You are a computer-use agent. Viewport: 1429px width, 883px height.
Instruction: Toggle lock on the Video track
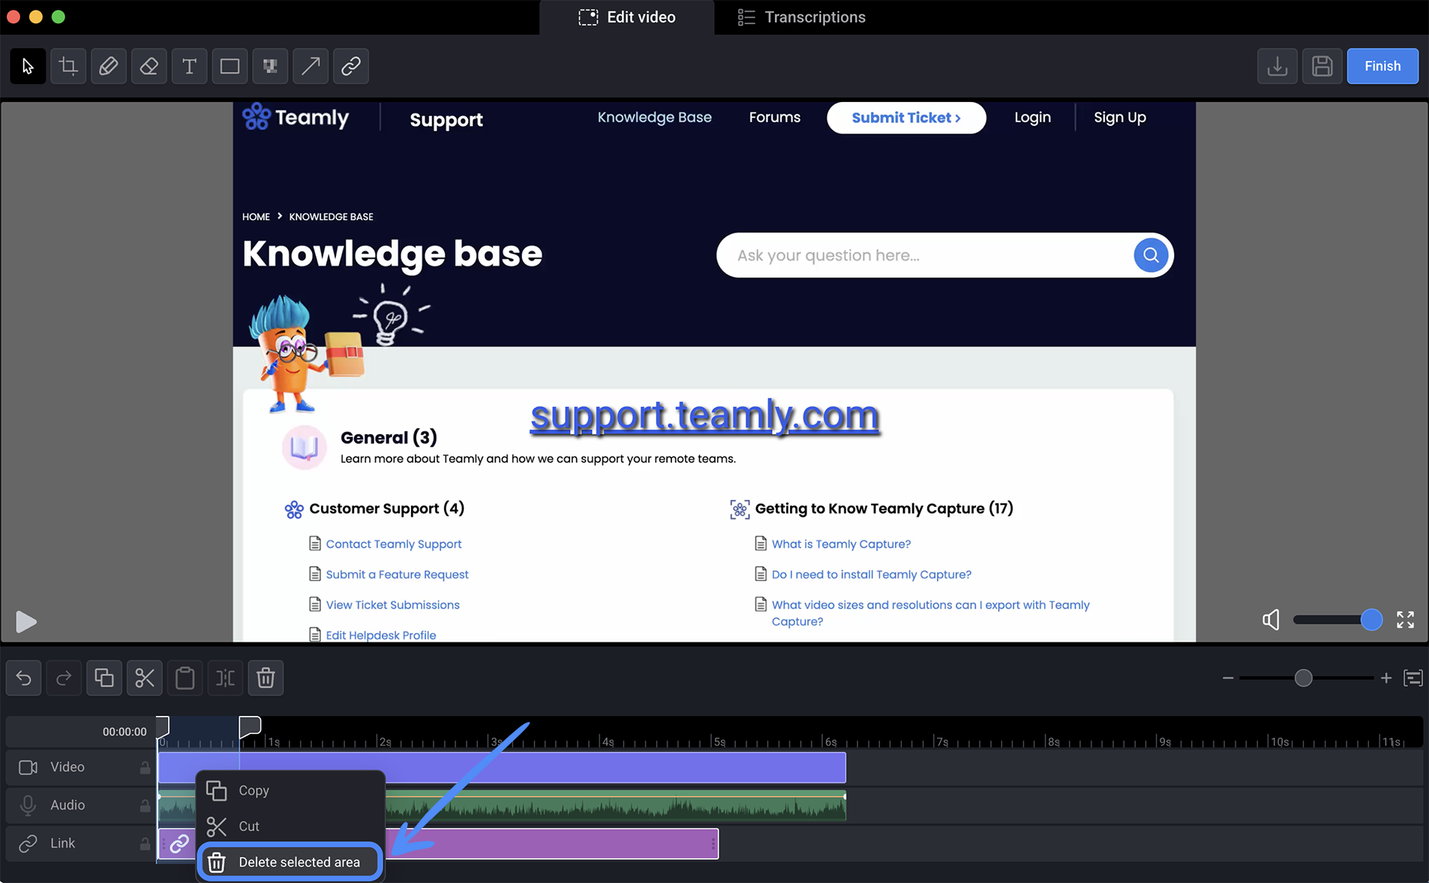(144, 768)
